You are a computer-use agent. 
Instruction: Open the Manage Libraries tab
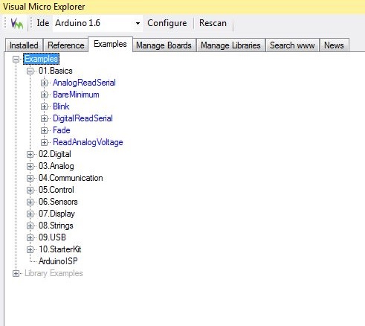pyautogui.click(x=230, y=45)
